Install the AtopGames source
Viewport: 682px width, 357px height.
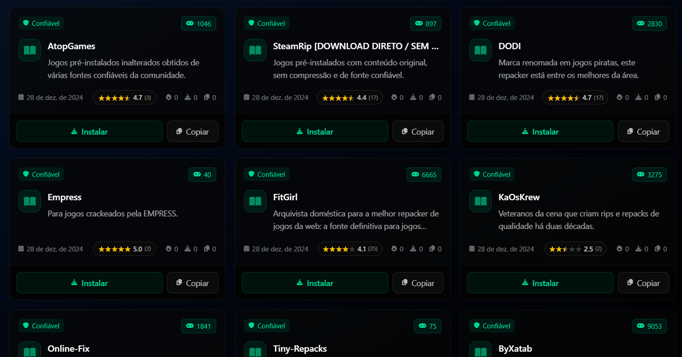pos(89,131)
